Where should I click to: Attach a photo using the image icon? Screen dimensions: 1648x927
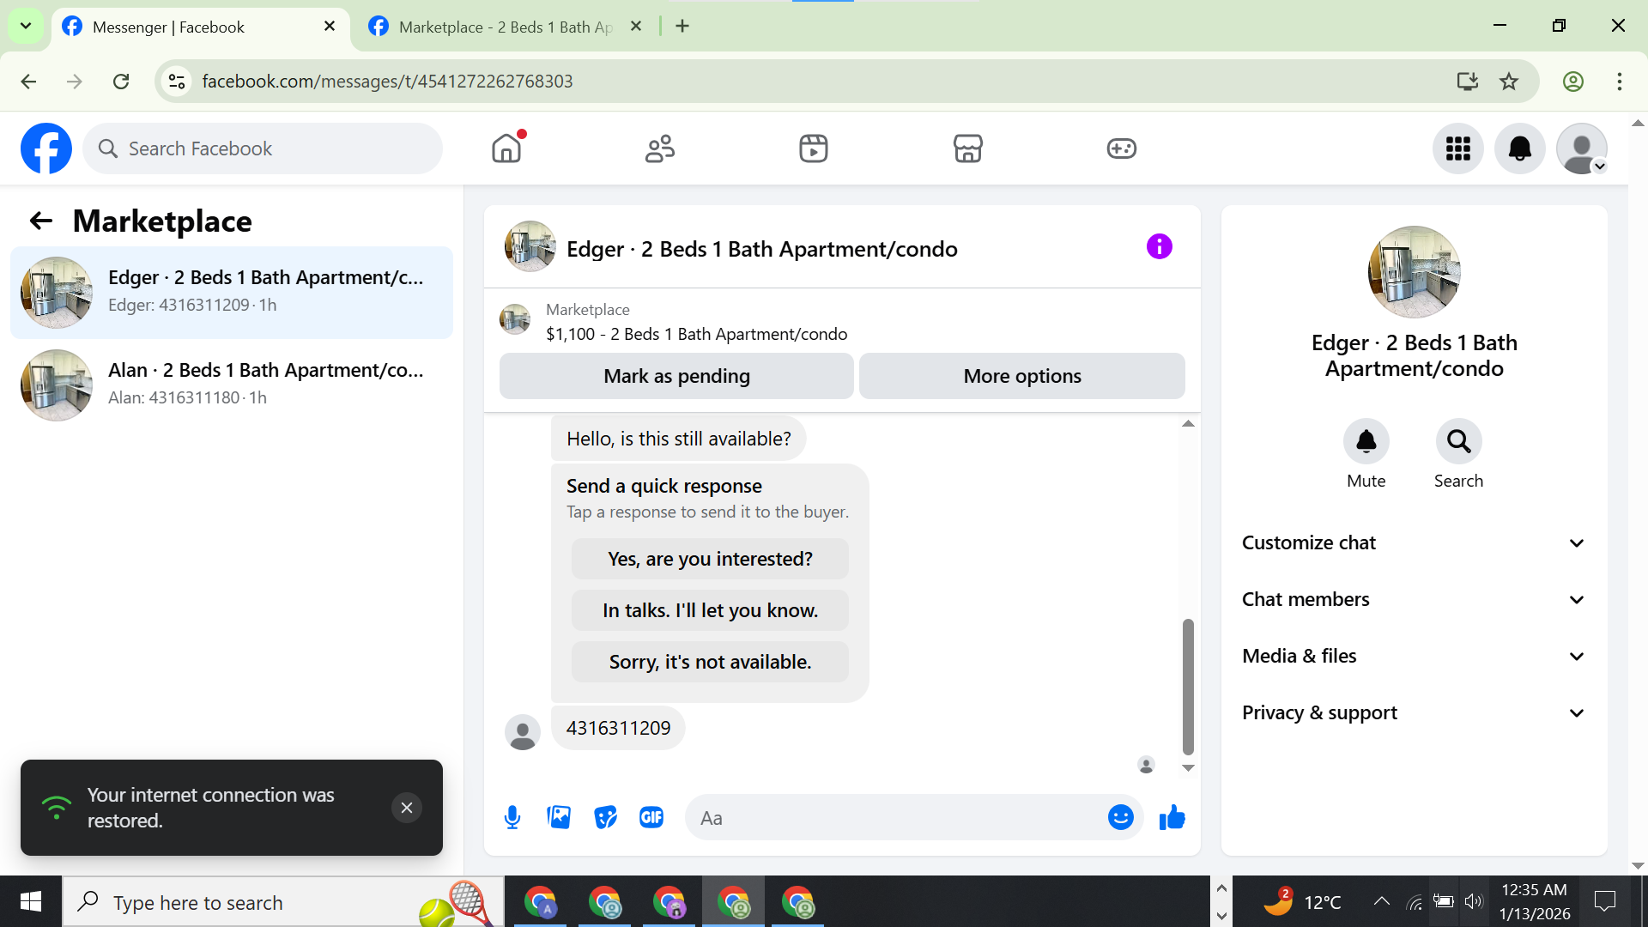[x=559, y=817]
